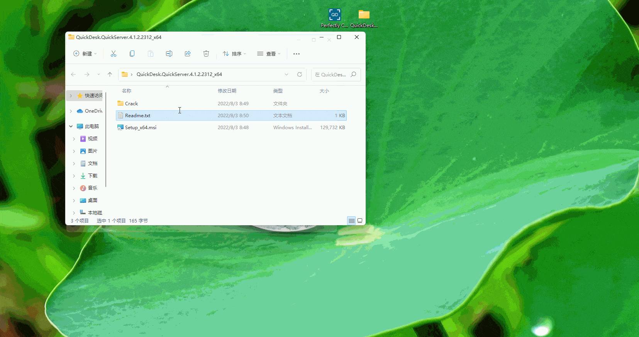639x337 pixels.
Task: Click the QuickDesk search input box
Action: point(332,75)
